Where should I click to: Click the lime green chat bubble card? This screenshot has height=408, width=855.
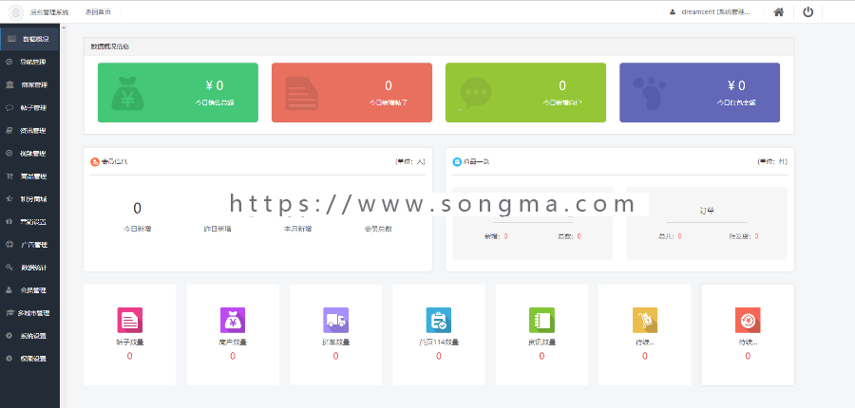pyautogui.click(x=525, y=93)
